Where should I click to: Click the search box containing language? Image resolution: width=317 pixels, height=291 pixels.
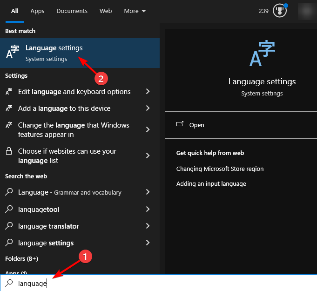point(158,283)
